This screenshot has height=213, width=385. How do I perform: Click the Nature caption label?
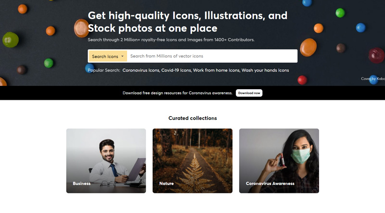pyautogui.click(x=167, y=183)
